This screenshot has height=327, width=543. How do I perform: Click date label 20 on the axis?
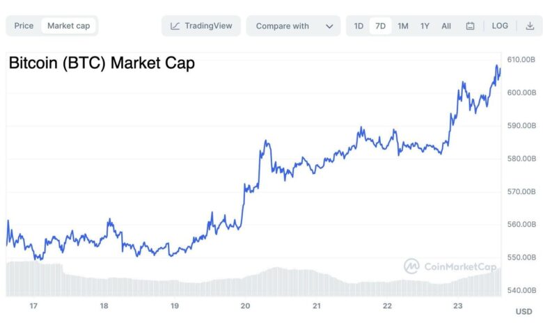(x=245, y=305)
